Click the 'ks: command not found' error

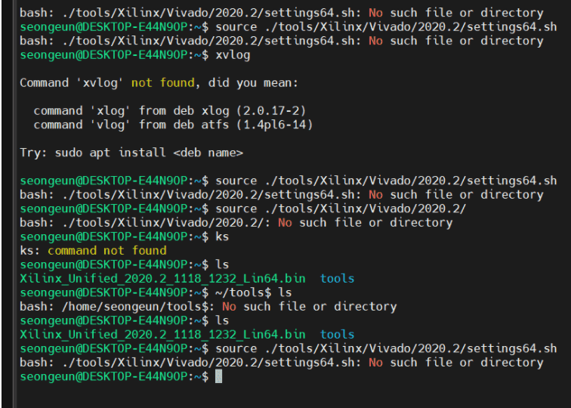(x=93, y=251)
